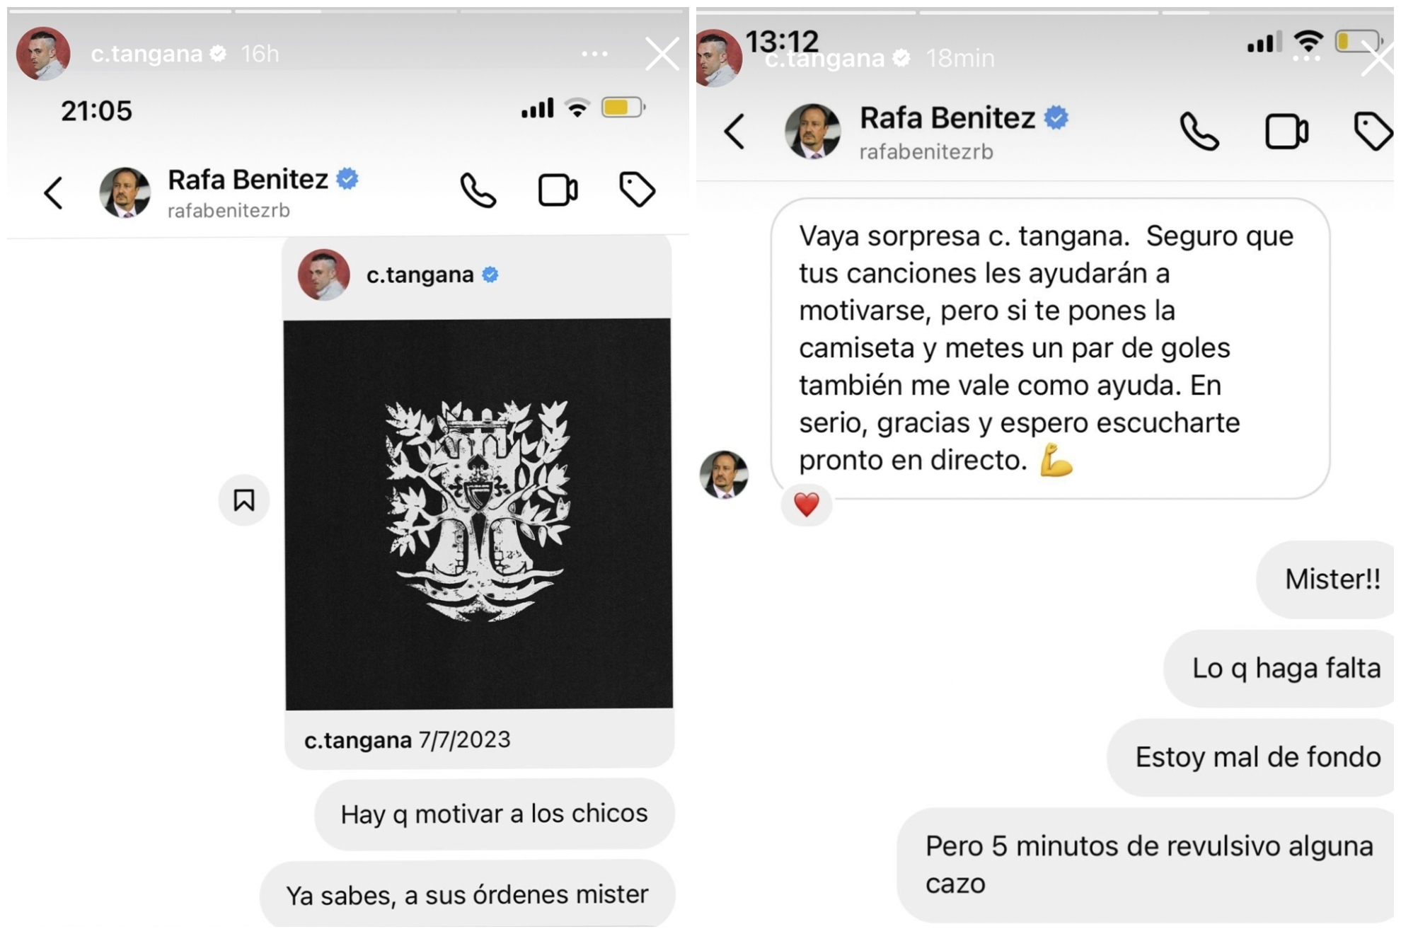Tap the video camera icon in right chat

click(x=1286, y=132)
